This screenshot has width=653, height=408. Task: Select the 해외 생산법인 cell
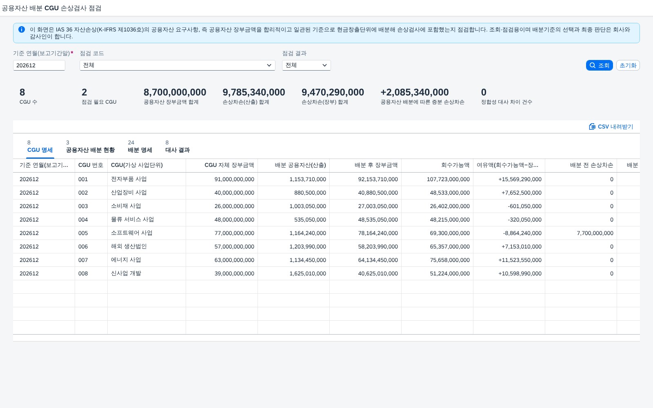pyautogui.click(x=147, y=246)
